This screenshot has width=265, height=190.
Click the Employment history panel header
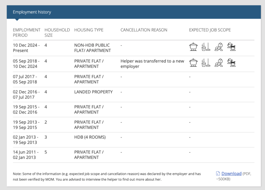pyautogui.click(x=134, y=12)
